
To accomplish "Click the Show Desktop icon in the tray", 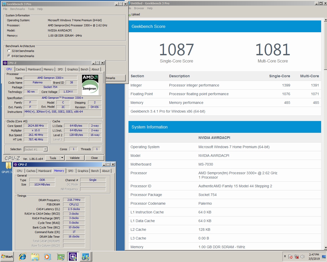I will (324, 257).
